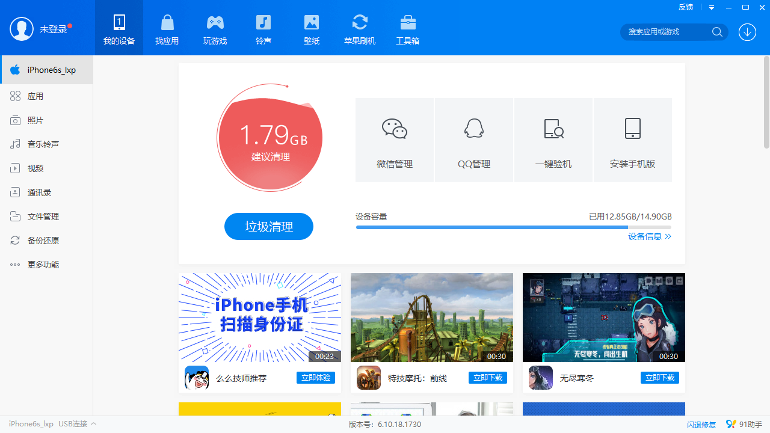The width and height of the screenshot is (770, 433).
Task: Click the user avatar showing 未登录
Action: pos(22,28)
